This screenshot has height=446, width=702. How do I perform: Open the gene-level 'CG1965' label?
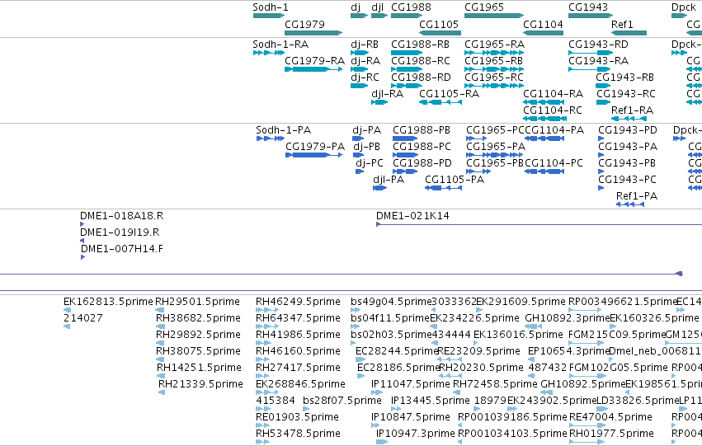(484, 7)
